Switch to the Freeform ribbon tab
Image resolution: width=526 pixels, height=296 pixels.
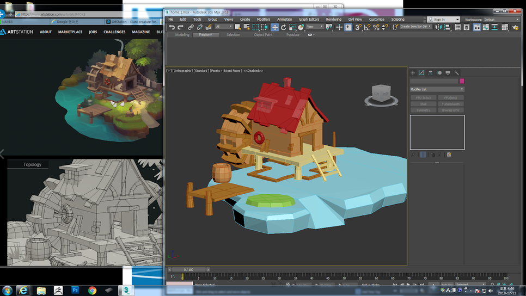pyautogui.click(x=205, y=35)
